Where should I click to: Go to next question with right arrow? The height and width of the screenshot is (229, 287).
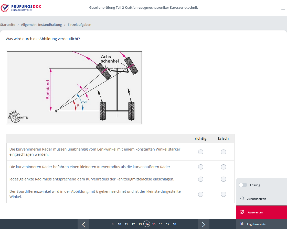pos(204,224)
